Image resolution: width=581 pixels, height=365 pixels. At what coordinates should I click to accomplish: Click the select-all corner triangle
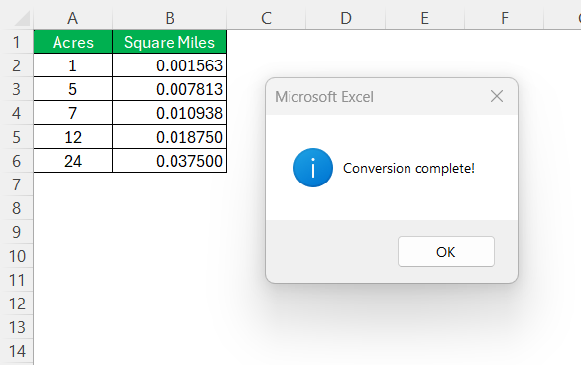tap(22, 18)
